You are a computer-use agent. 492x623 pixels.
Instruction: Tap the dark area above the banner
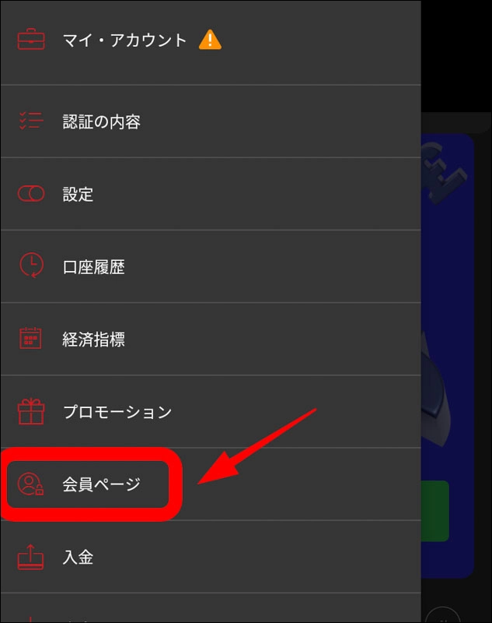456,55
